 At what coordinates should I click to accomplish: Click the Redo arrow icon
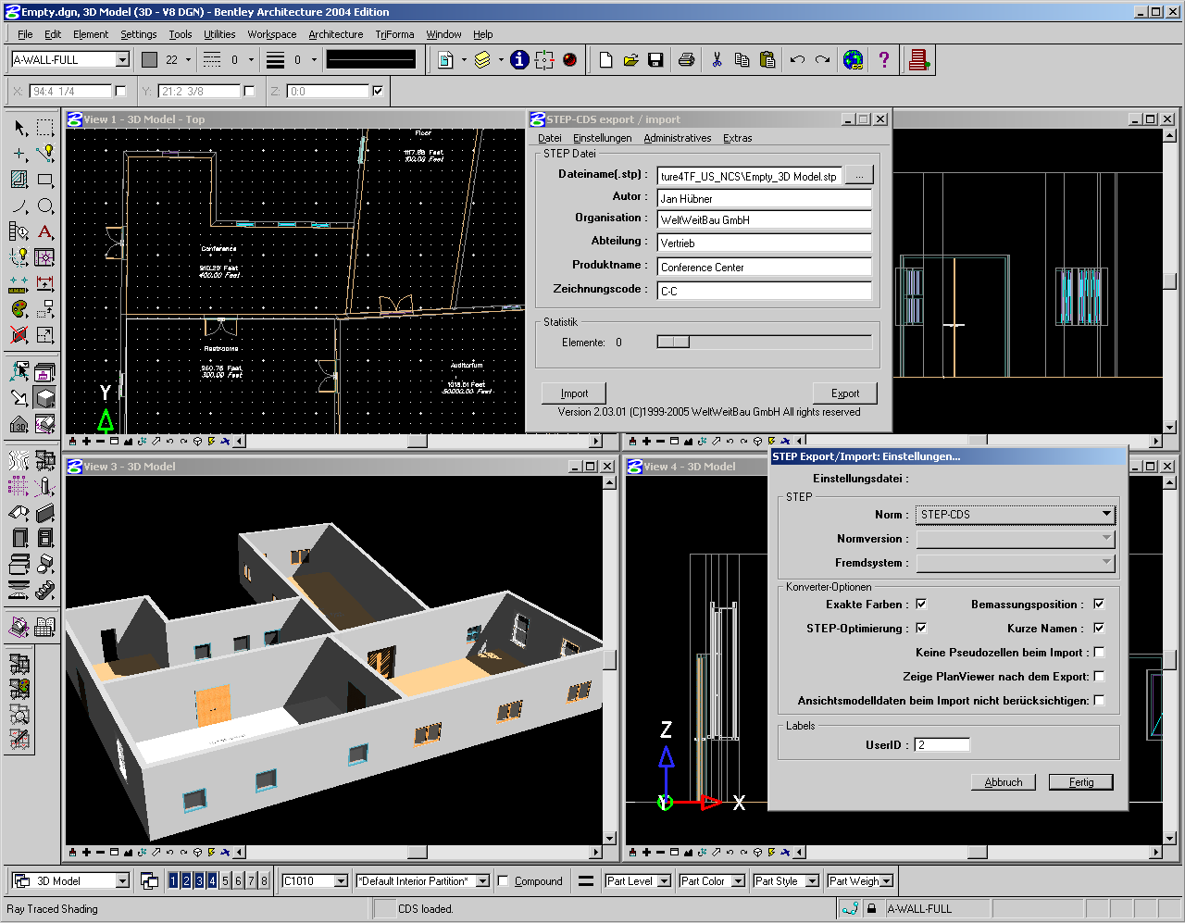point(822,60)
